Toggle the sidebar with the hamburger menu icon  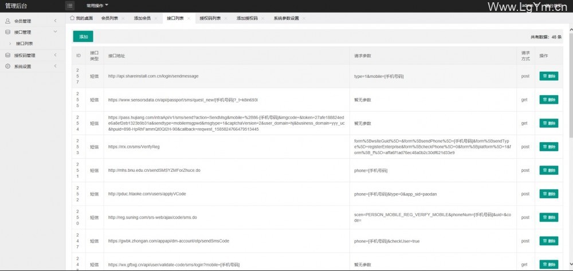70,6
